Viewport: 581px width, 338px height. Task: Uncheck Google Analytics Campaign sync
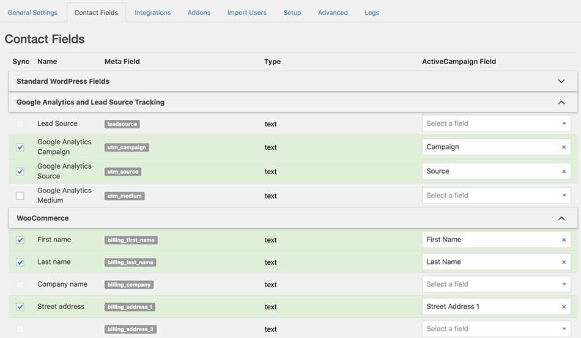(x=20, y=147)
